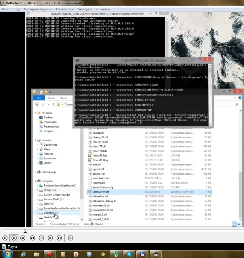
Task: Open File Explorer from the taskbar
Action: click(36, 254)
